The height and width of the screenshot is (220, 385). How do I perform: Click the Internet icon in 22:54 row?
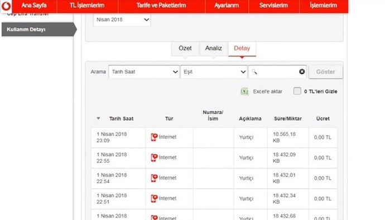(x=154, y=178)
